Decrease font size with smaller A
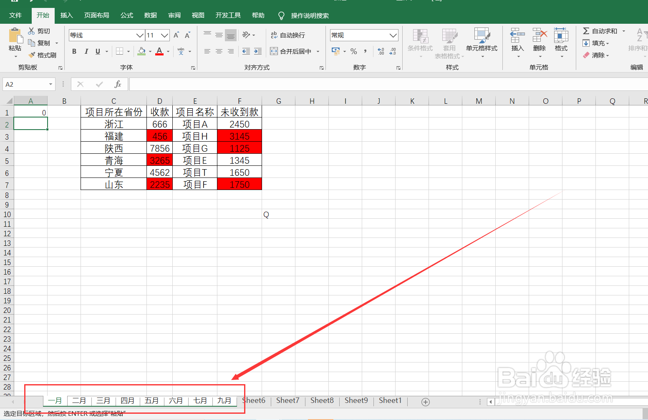The image size is (648, 420). pyautogui.click(x=188, y=35)
